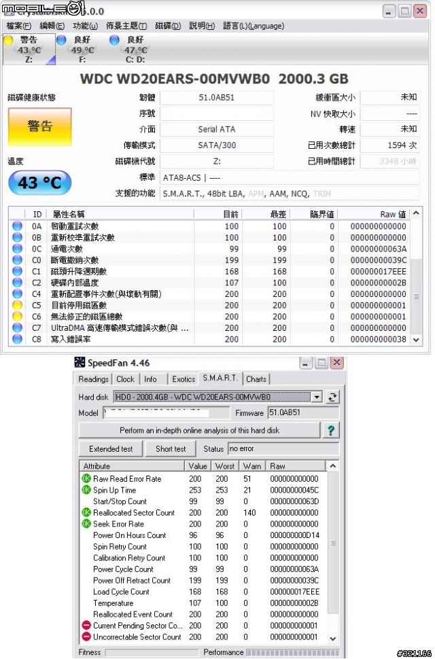Select the Load Cycle Count row
Image resolution: width=435 pixels, height=659 pixels.
(203, 592)
